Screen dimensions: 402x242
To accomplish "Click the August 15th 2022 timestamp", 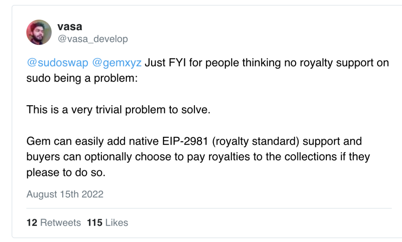I will 65,194.
